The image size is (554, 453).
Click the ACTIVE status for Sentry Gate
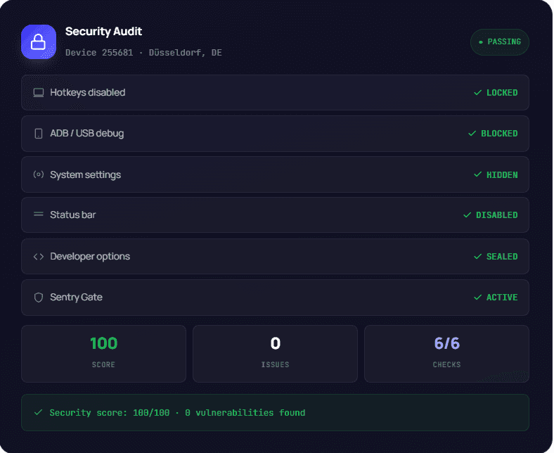(x=496, y=298)
